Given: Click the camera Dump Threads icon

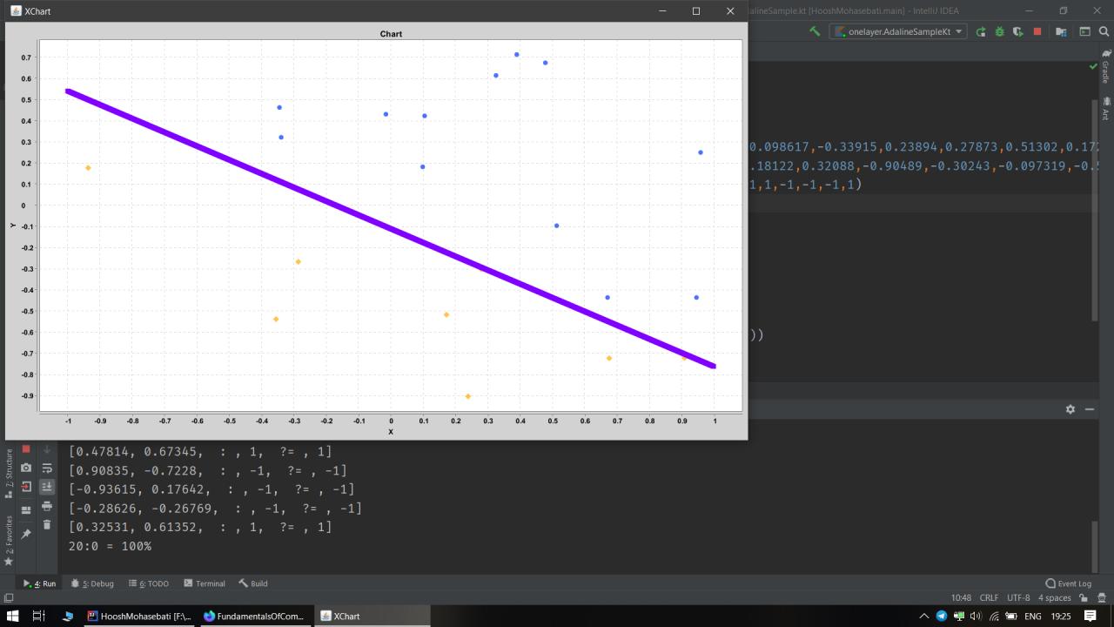Looking at the screenshot, I should click(26, 469).
